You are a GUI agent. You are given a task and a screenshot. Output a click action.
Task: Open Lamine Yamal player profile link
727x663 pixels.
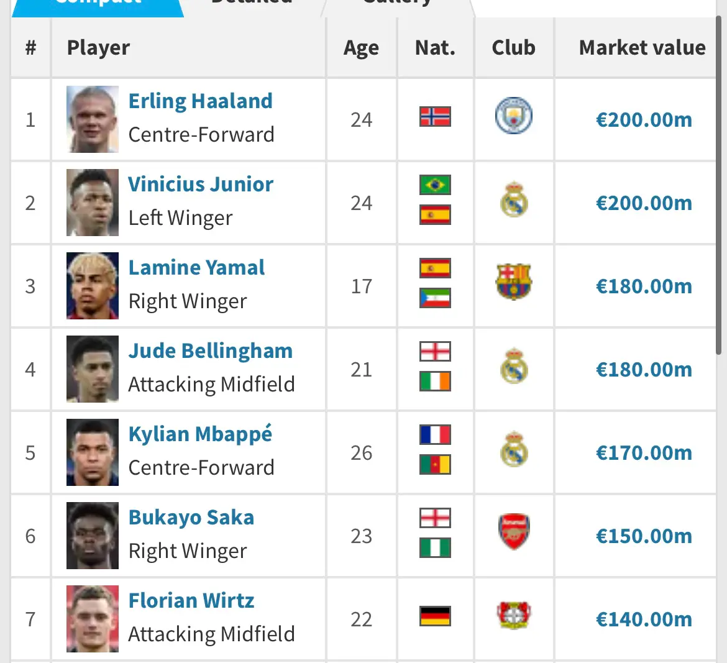(x=196, y=268)
